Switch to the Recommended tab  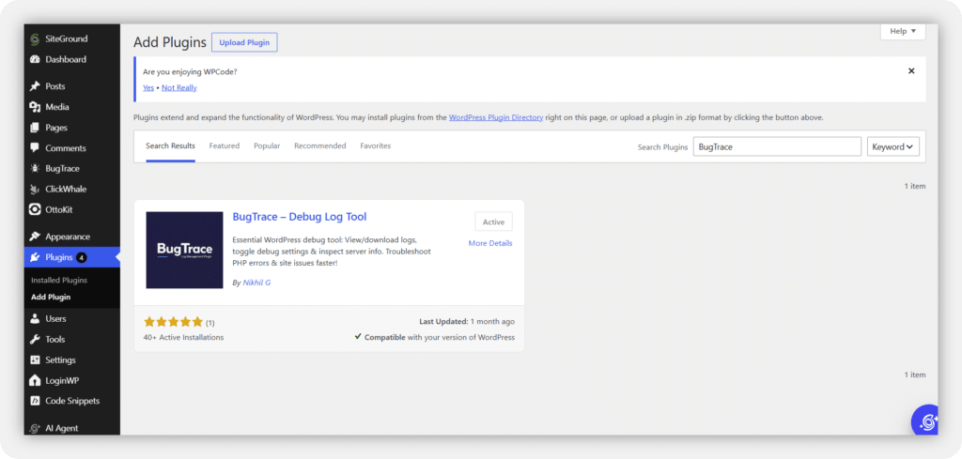pyautogui.click(x=320, y=145)
